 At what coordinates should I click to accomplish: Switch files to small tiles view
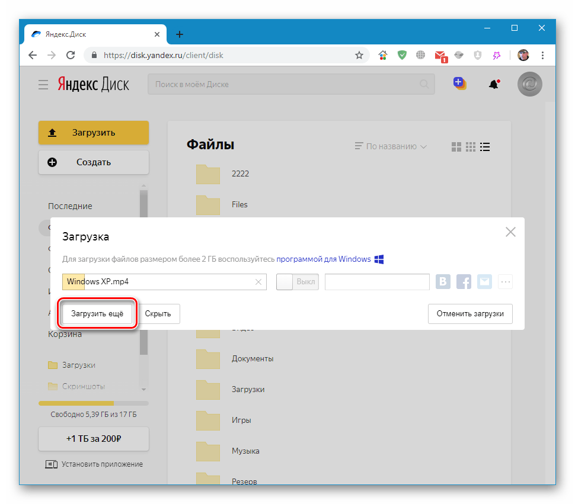471,146
